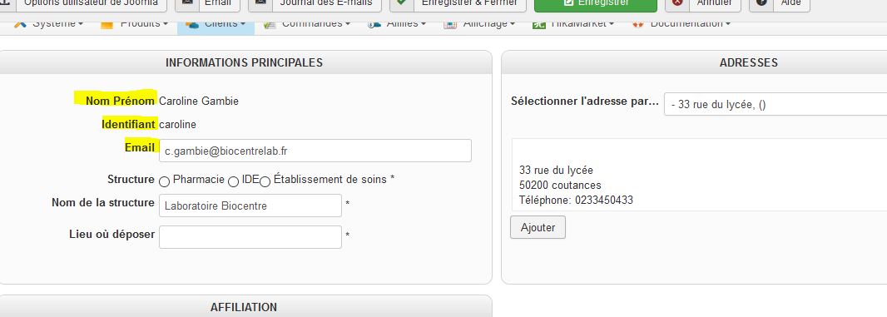This screenshot has height=317, width=887.
Task: Click the Journal des E-mails envelope icon
Action: click(x=260, y=2)
